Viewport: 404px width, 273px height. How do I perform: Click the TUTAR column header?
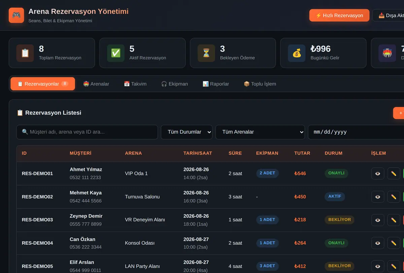point(302,153)
